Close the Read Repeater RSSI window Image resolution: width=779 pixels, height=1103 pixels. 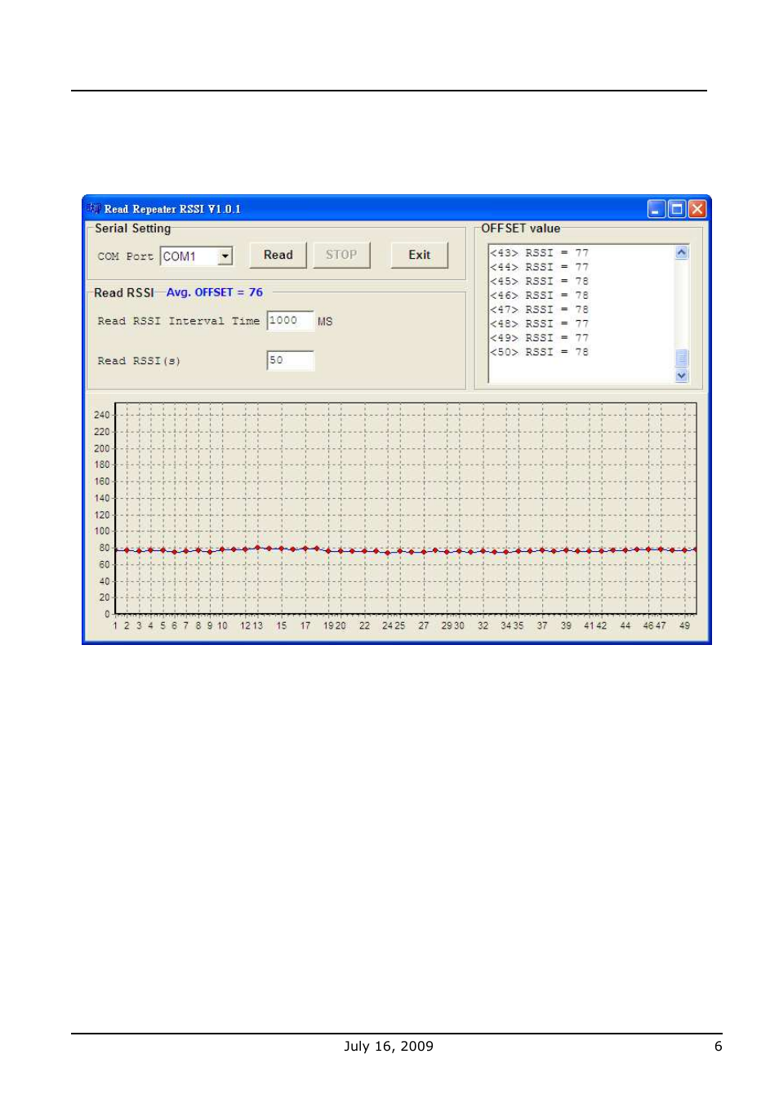(697, 209)
